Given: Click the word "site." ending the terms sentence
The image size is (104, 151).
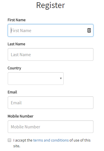Looking at the screenshot, I should click(17, 146).
